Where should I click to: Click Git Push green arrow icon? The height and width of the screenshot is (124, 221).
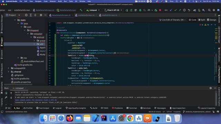click(180, 10)
